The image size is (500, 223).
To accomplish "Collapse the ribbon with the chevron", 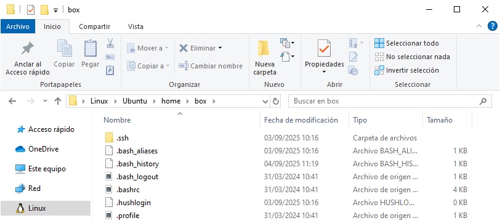I will (x=479, y=26).
